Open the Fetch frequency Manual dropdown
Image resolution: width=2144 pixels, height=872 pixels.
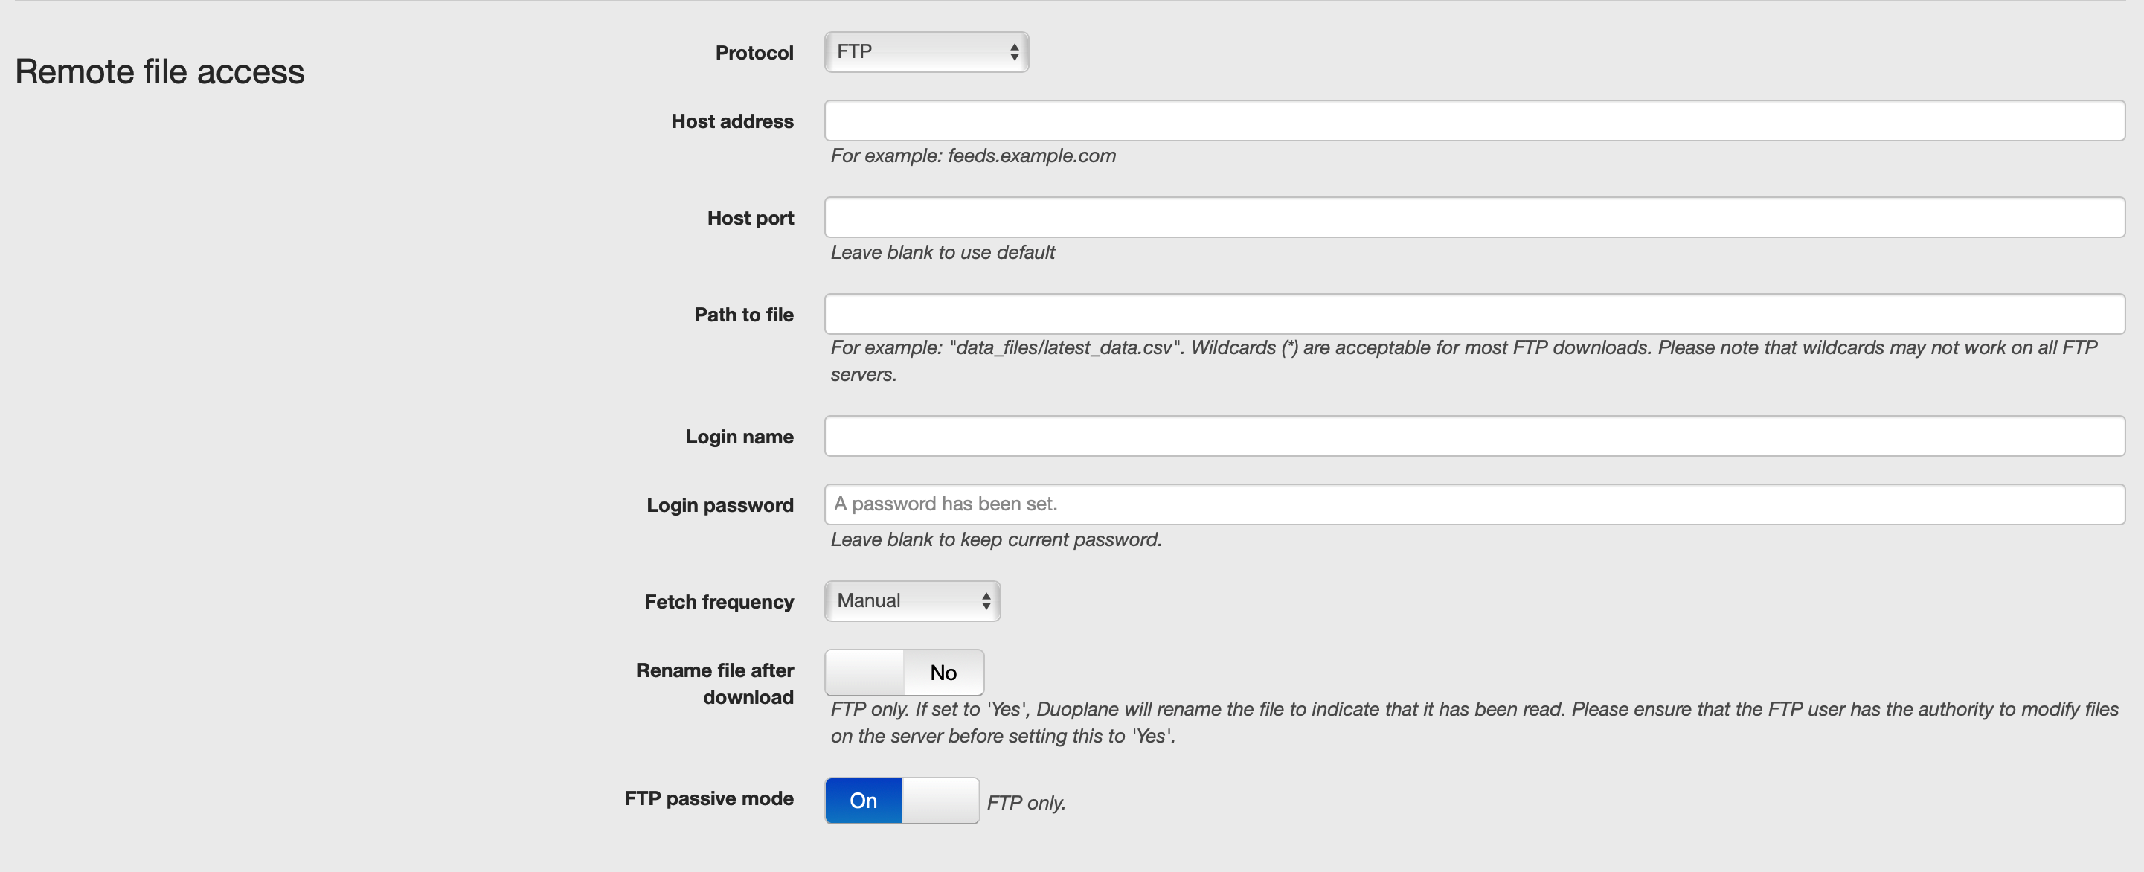coord(912,600)
